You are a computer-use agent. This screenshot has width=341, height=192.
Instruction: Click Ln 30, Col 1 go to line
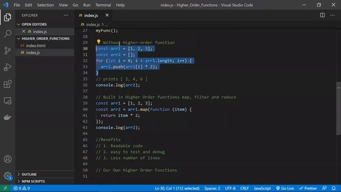tap(177, 188)
